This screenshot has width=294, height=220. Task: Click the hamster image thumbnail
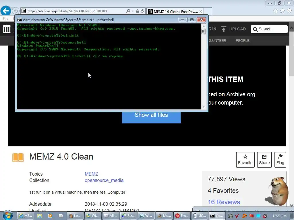point(278,191)
